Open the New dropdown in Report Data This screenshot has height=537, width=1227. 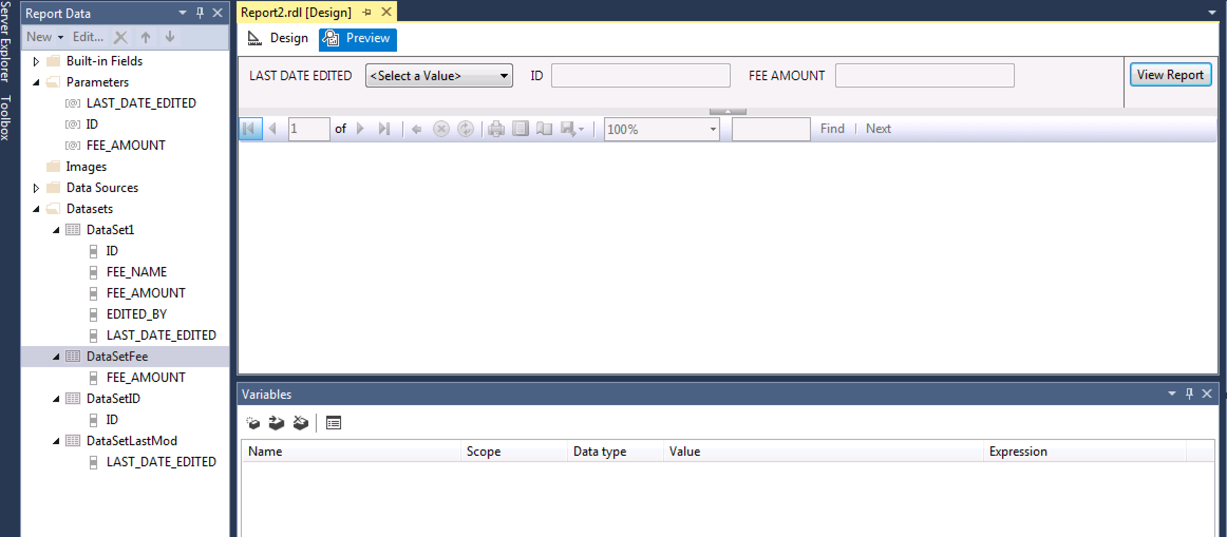click(x=45, y=37)
